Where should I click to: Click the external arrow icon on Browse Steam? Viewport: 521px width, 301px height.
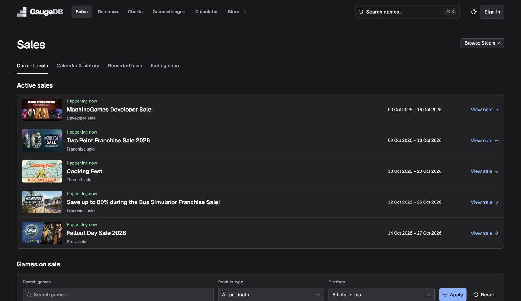(x=499, y=43)
